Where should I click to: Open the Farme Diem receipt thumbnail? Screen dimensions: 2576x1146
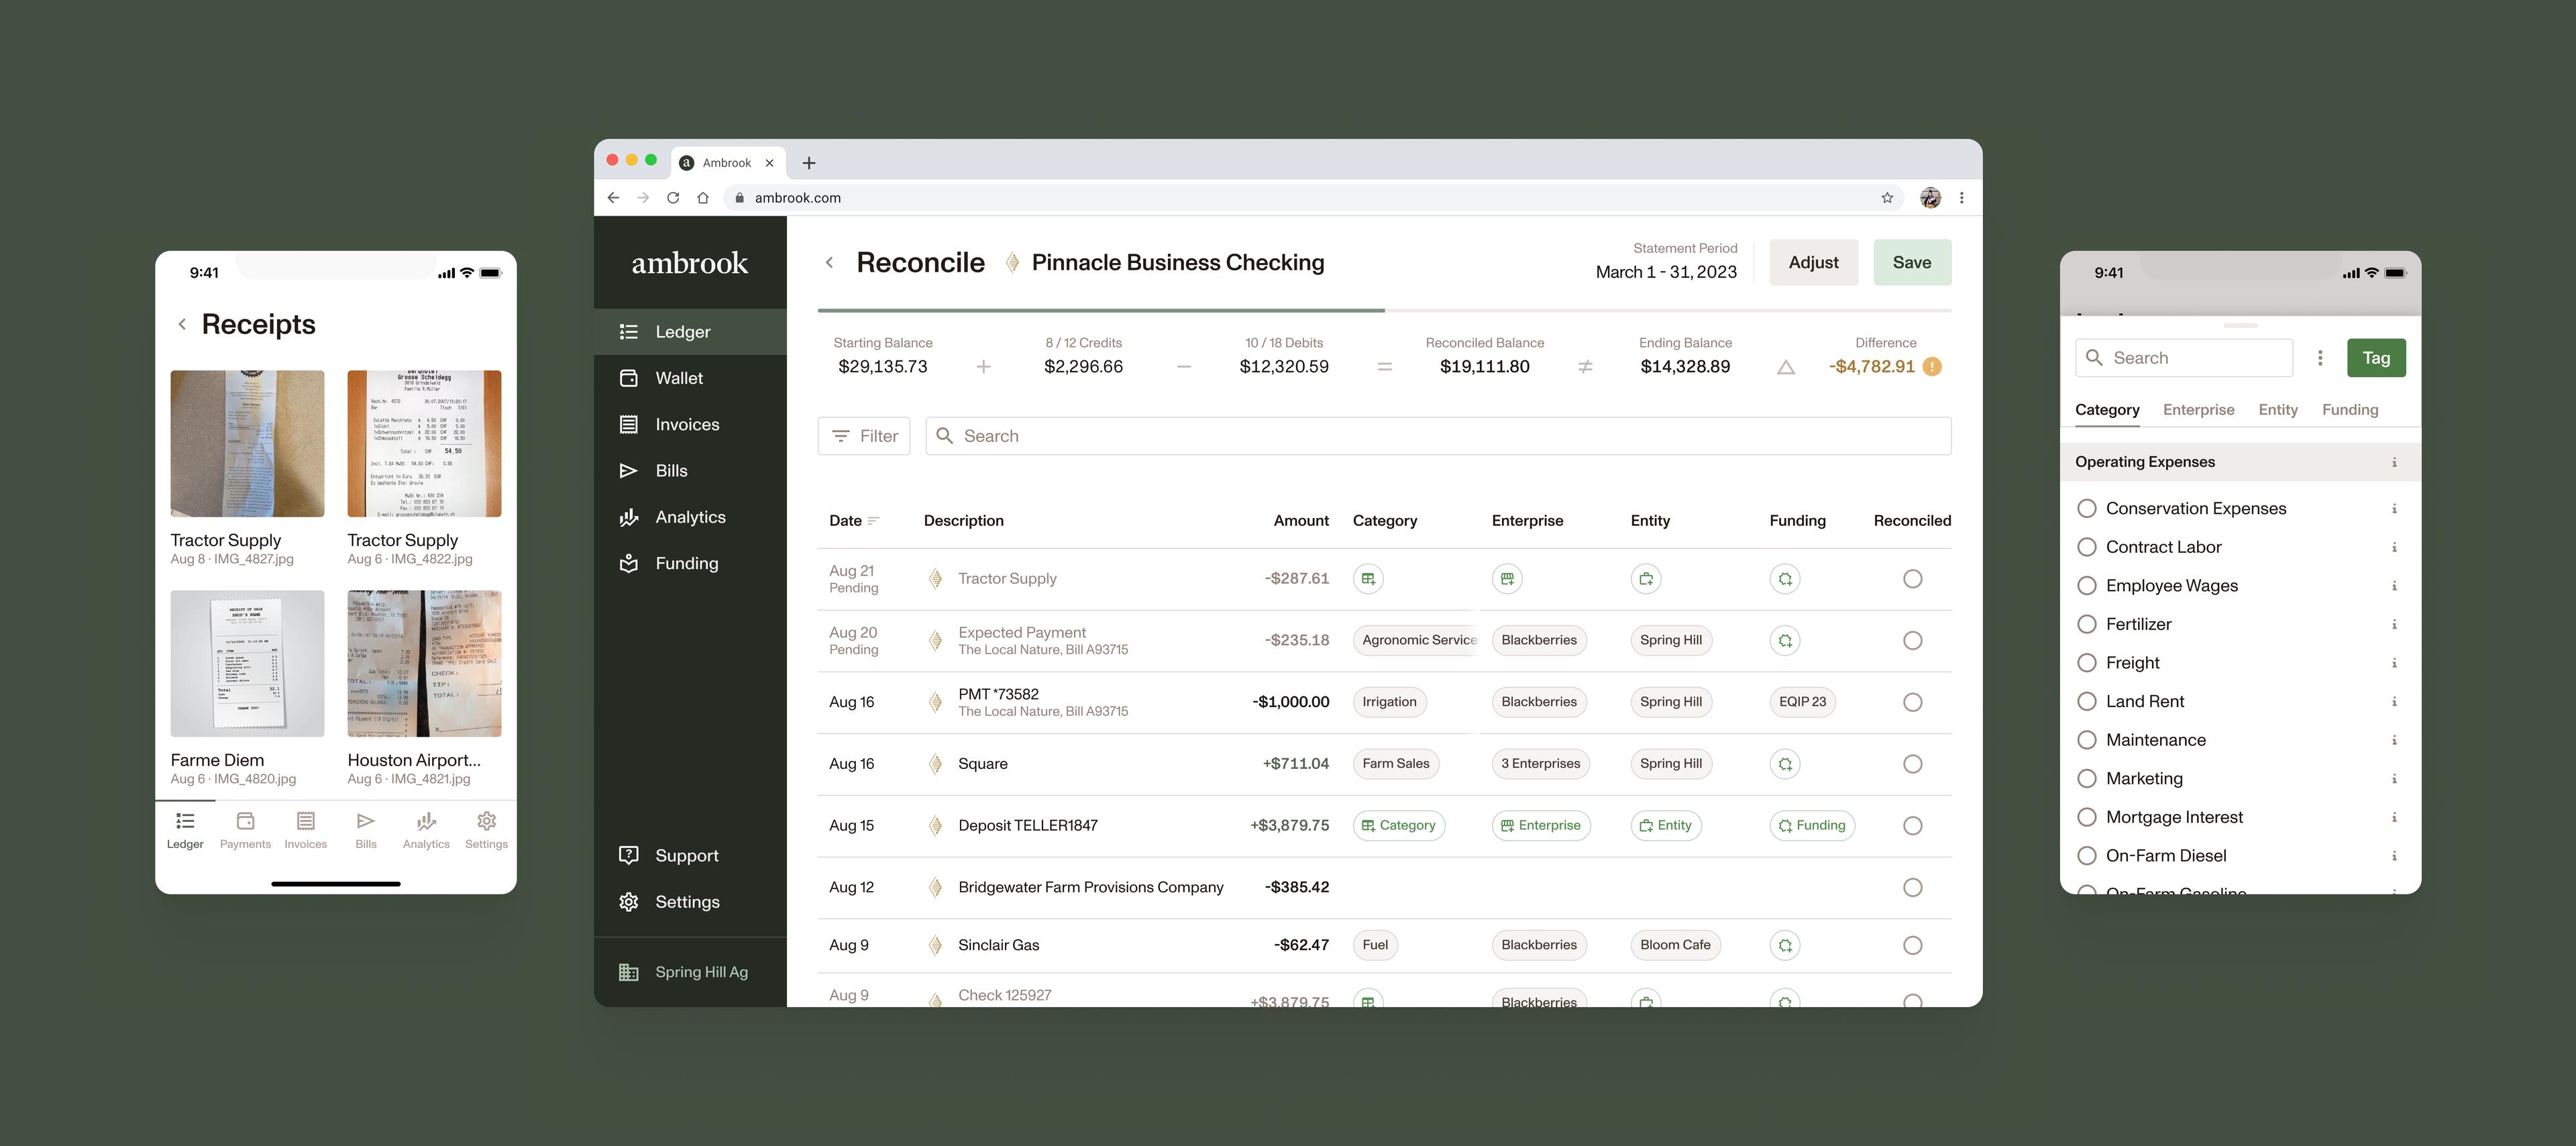point(247,663)
